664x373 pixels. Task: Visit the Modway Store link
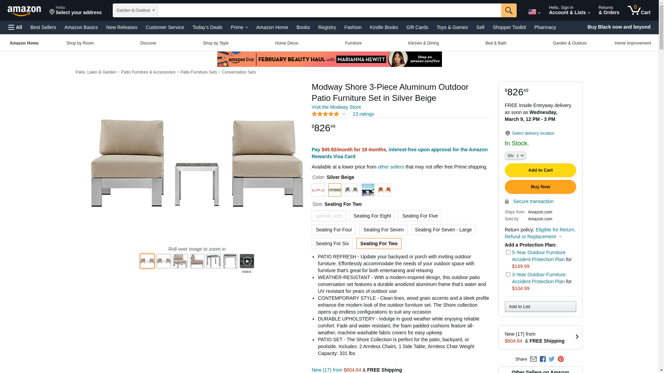click(336, 107)
